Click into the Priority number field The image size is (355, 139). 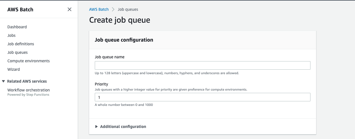[x=202, y=97]
